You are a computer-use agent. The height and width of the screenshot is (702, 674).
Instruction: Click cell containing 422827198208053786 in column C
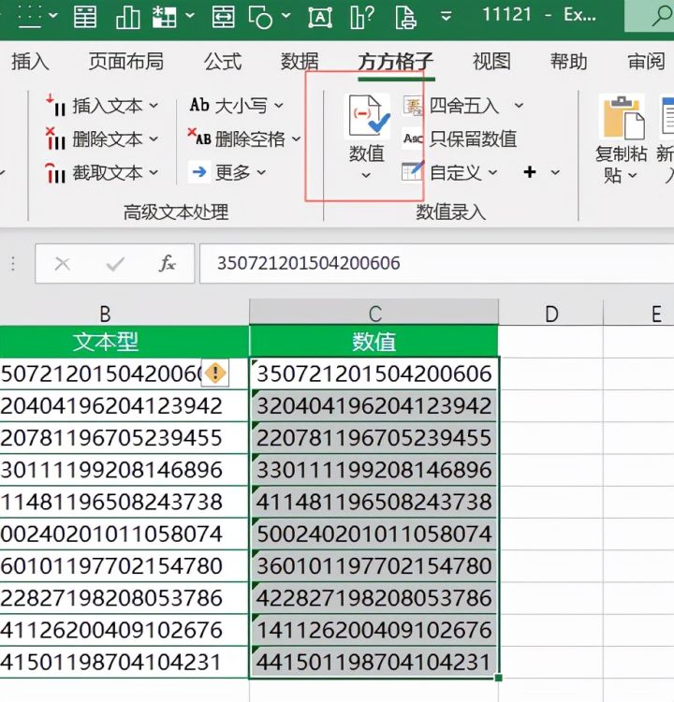[x=374, y=598]
